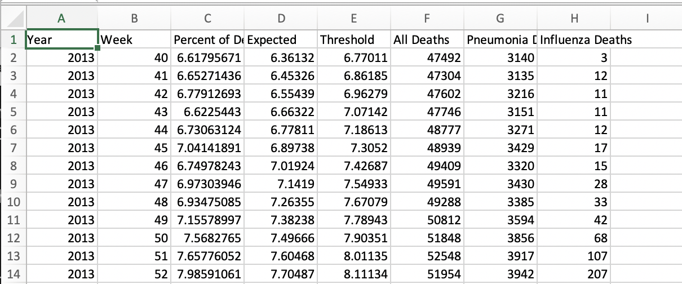Click the 'Year' header cell
Screen dimensions: 682x284
pyautogui.click(x=62, y=39)
